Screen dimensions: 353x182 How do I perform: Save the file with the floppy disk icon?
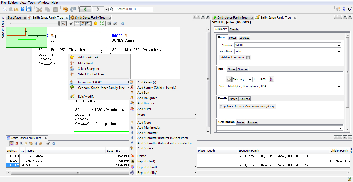point(29,9)
